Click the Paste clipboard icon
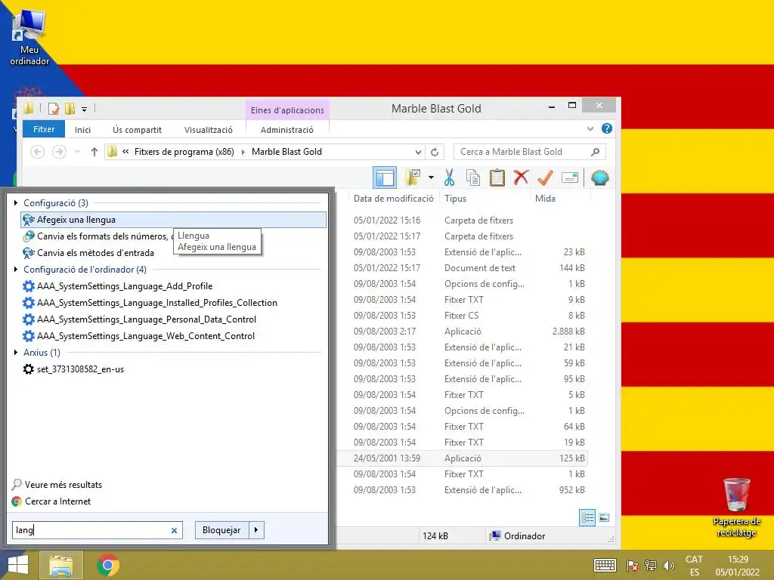Image resolution: width=774 pixels, height=580 pixels. pos(497,177)
